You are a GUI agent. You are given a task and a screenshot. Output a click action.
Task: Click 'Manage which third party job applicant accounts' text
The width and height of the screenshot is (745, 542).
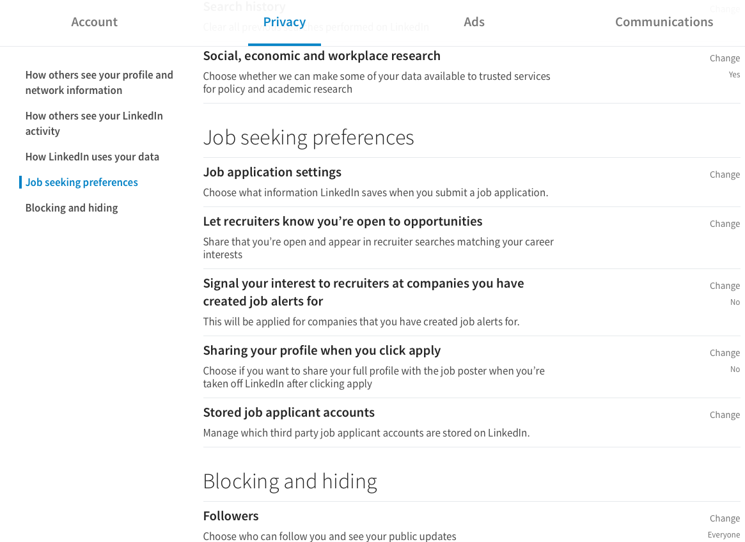coord(366,433)
